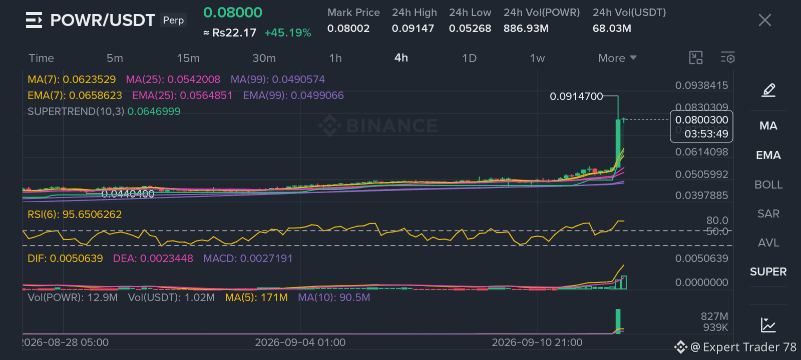801x360 pixels.
Task: Open the chart layout icon
Action: 696,58
